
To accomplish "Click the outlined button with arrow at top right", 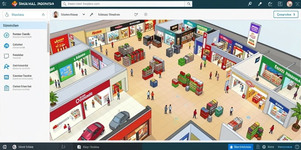I will click(286, 14).
